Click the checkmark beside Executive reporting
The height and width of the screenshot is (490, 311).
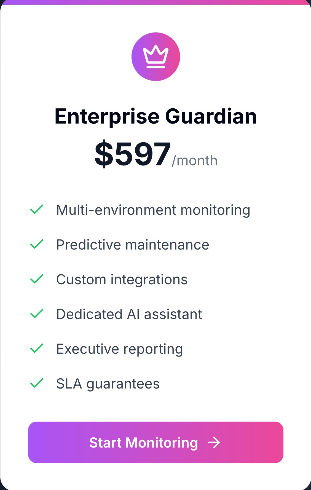pyautogui.click(x=37, y=349)
